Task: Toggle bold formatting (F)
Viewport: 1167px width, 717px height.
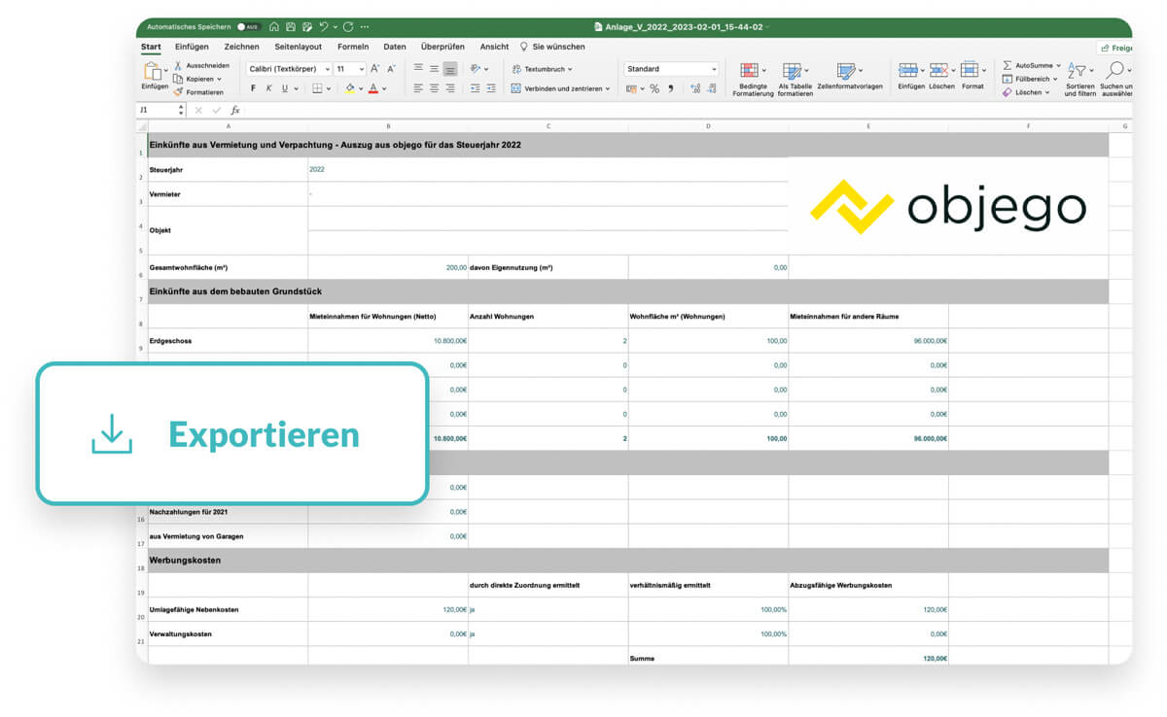Action: click(253, 88)
